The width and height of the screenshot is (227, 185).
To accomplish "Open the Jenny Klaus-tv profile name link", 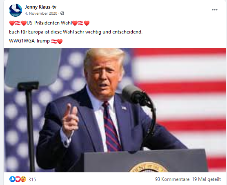I will pyautogui.click(x=40, y=7).
